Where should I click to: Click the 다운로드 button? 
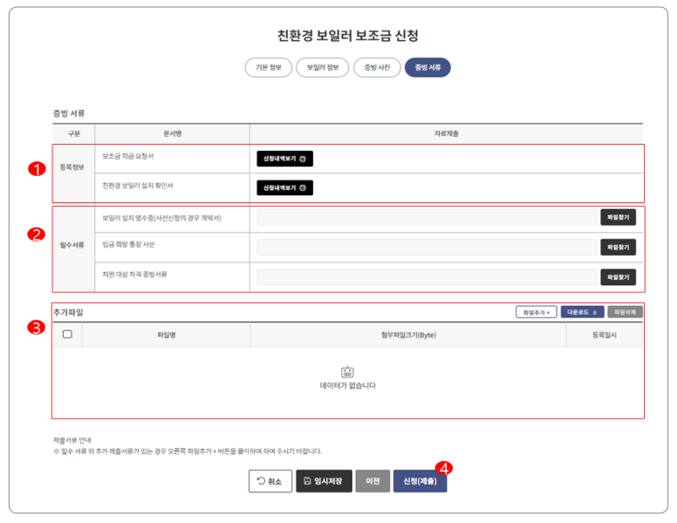coord(582,312)
